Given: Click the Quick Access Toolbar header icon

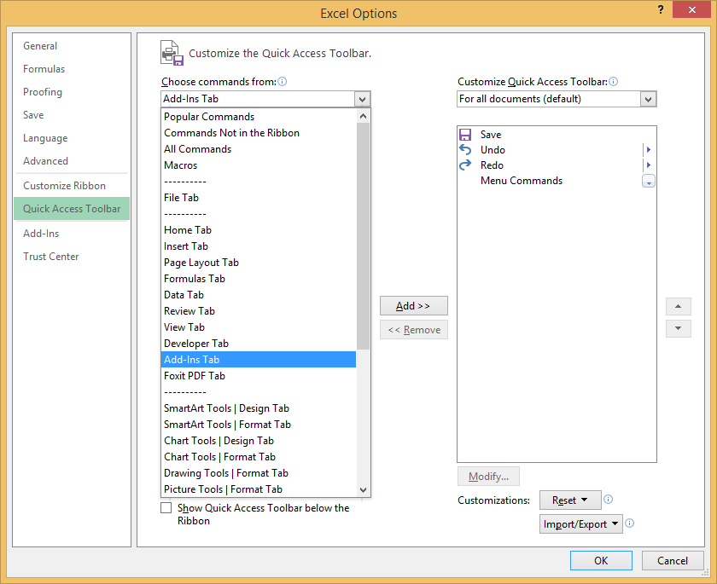Looking at the screenshot, I should [x=172, y=53].
